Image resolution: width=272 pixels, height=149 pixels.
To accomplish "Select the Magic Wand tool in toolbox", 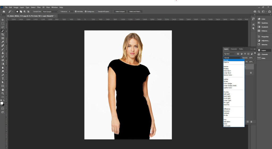I will click(x=3, y=31).
